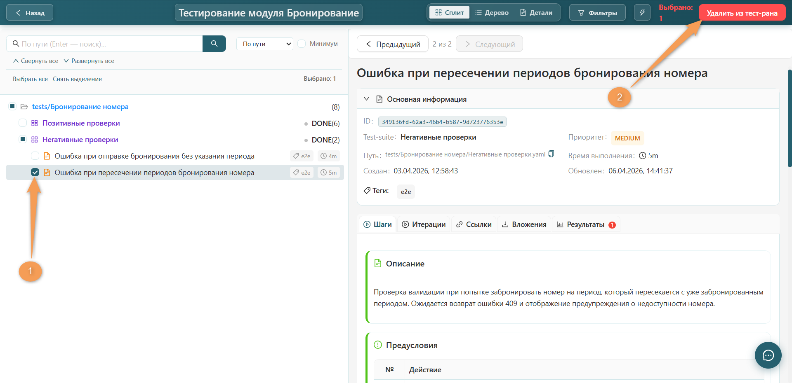Click the Назад button

(30, 13)
